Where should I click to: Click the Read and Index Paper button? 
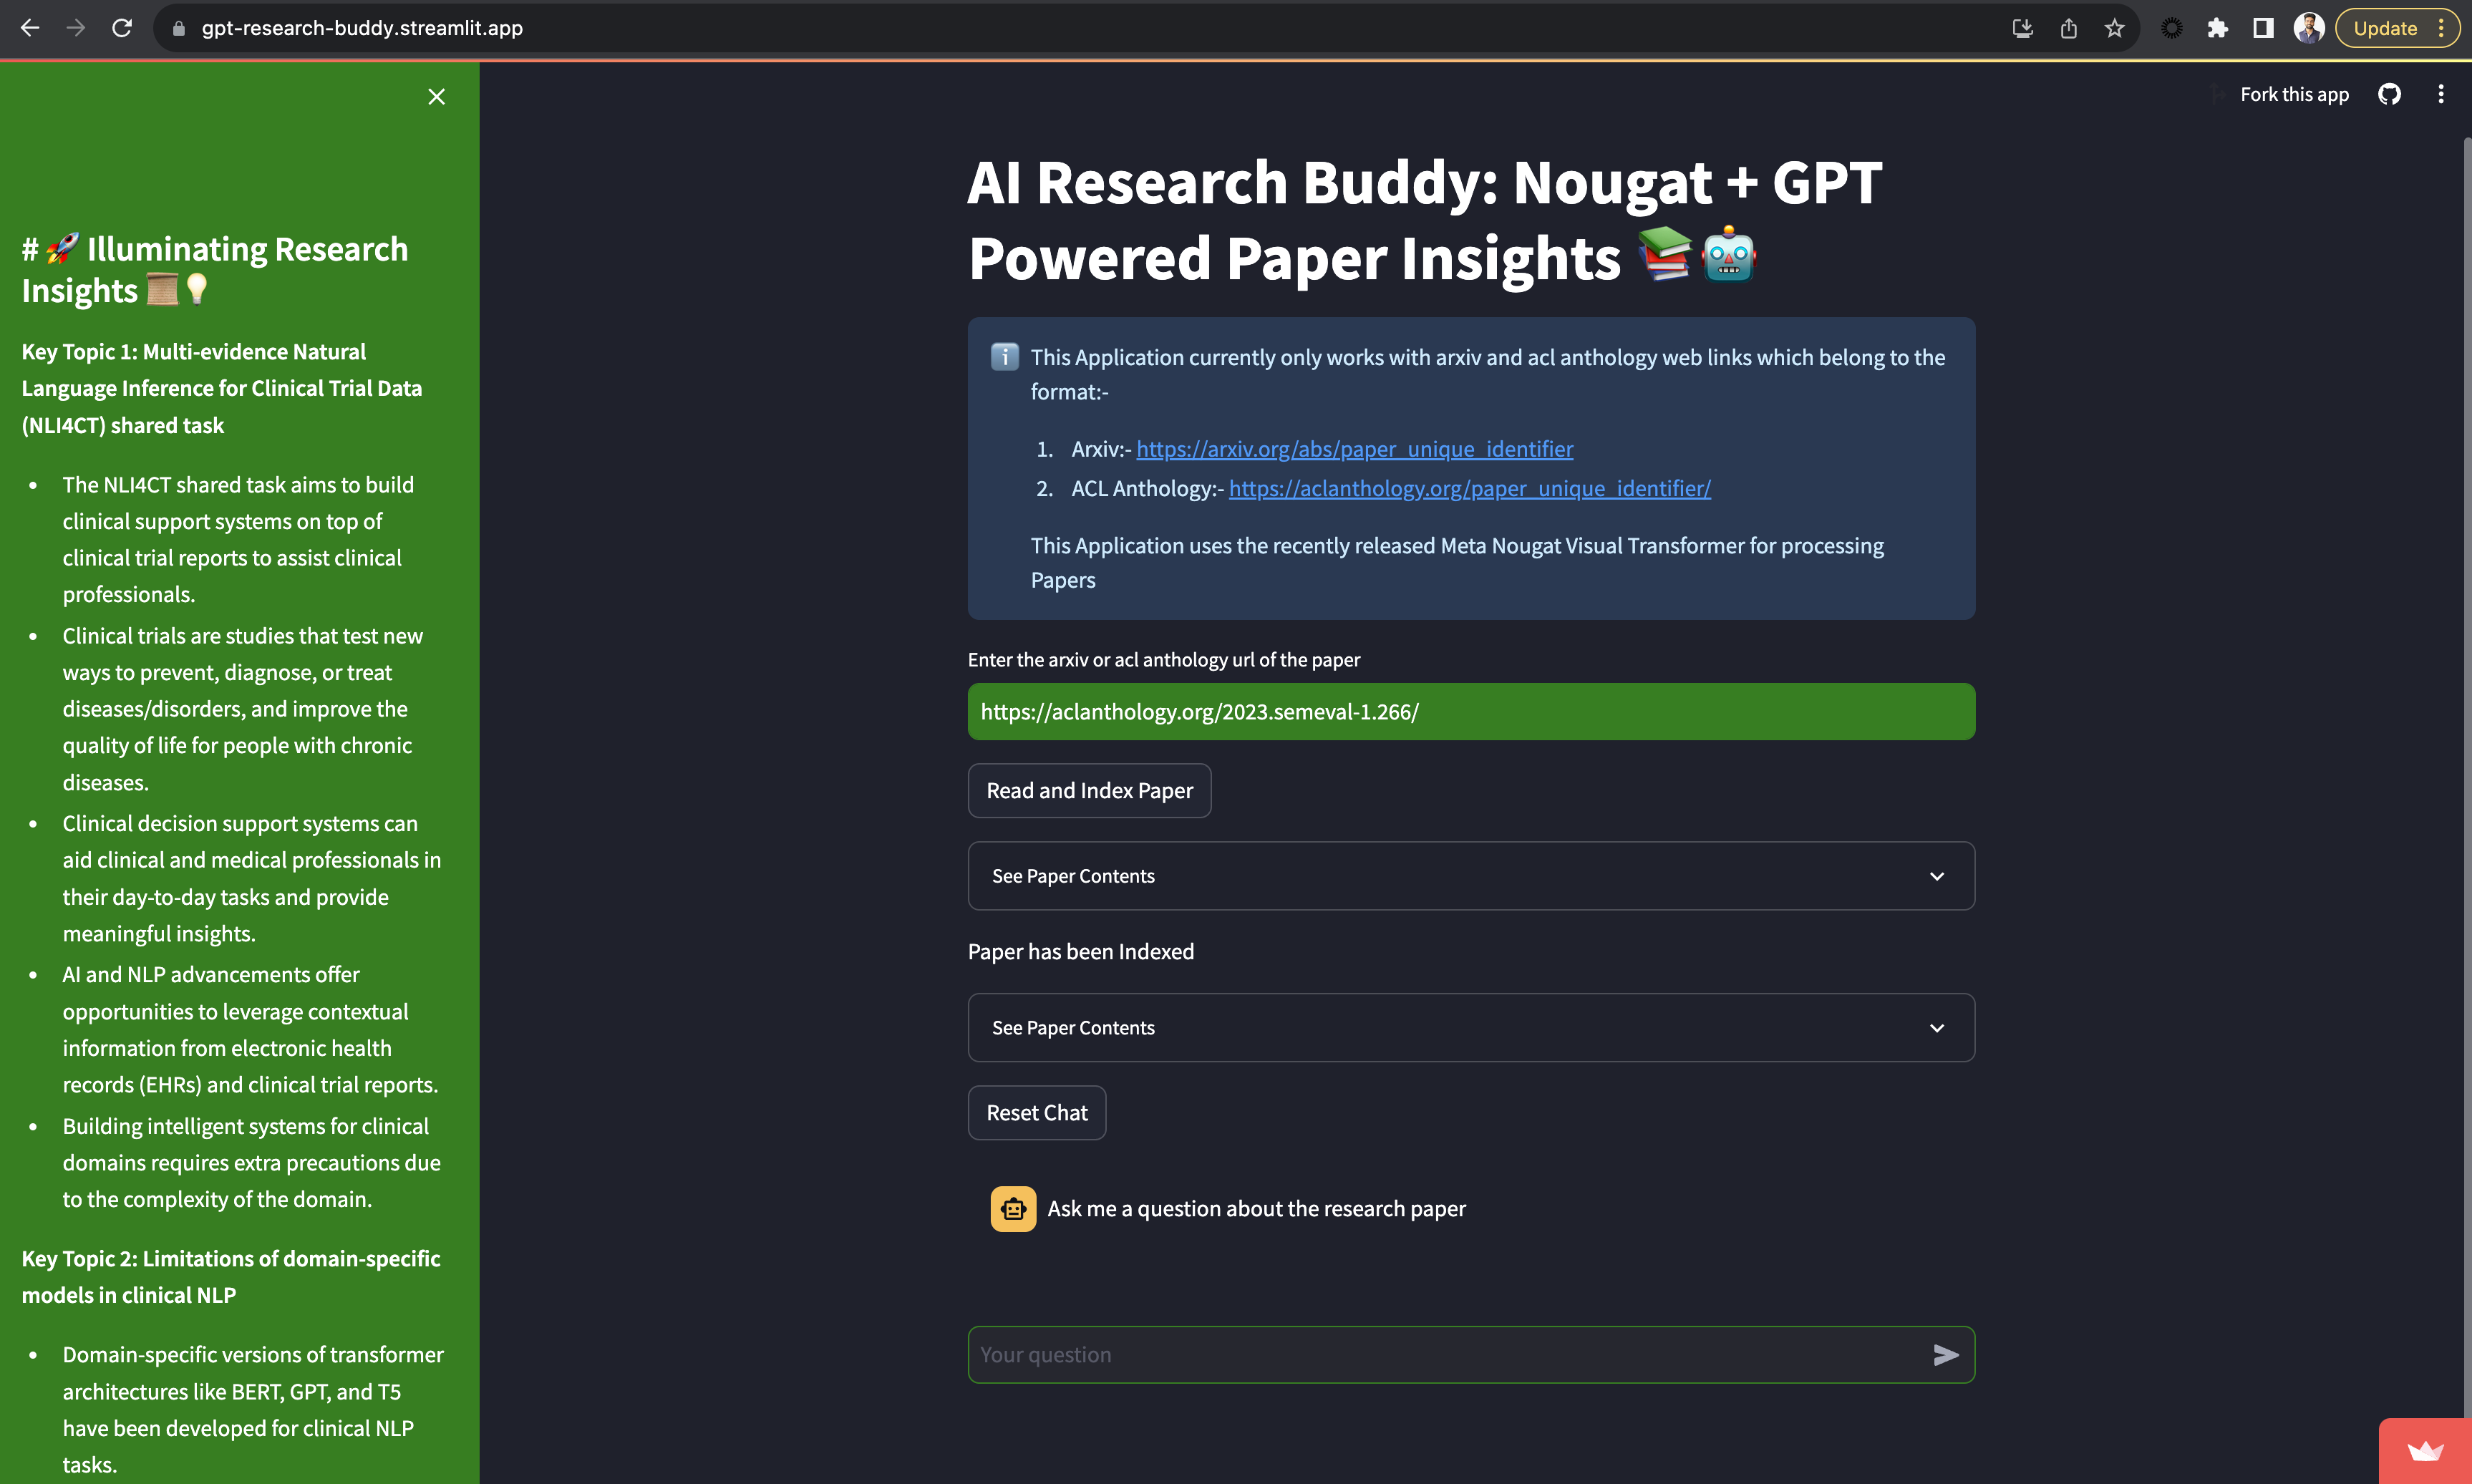point(1090,790)
